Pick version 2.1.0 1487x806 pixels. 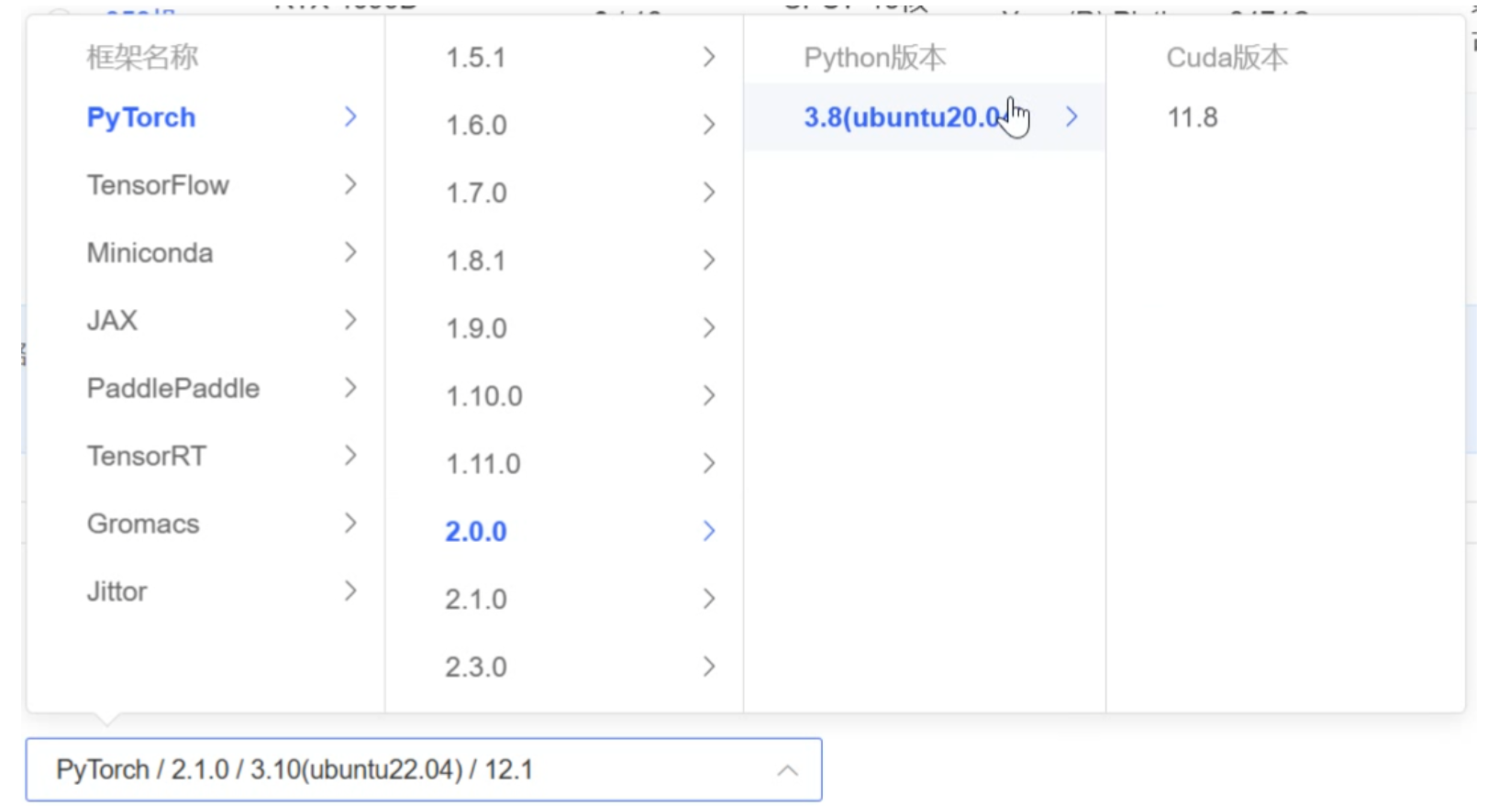point(476,600)
